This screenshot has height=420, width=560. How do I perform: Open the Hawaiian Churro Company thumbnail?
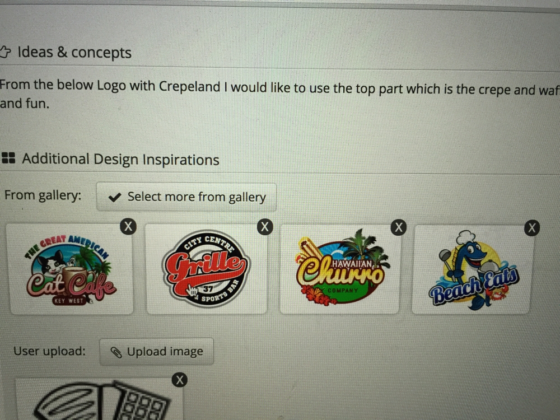tap(340, 269)
